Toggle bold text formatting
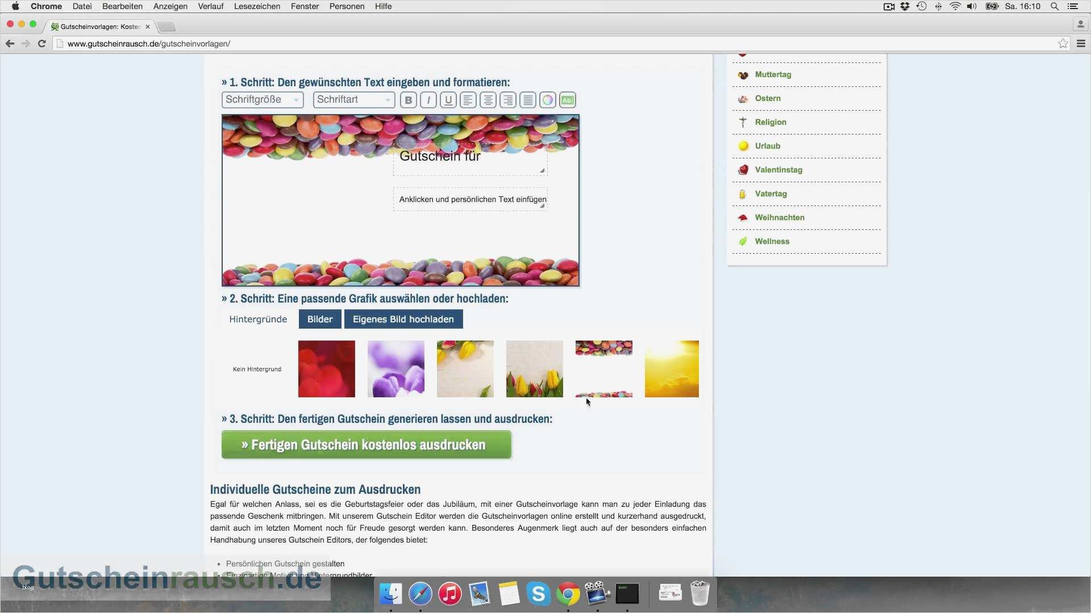1091x613 pixels. 408,100
